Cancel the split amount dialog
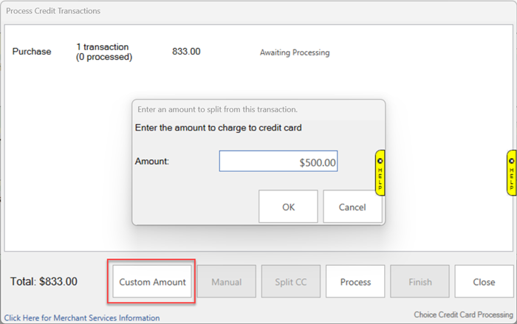 click(352, 207)
